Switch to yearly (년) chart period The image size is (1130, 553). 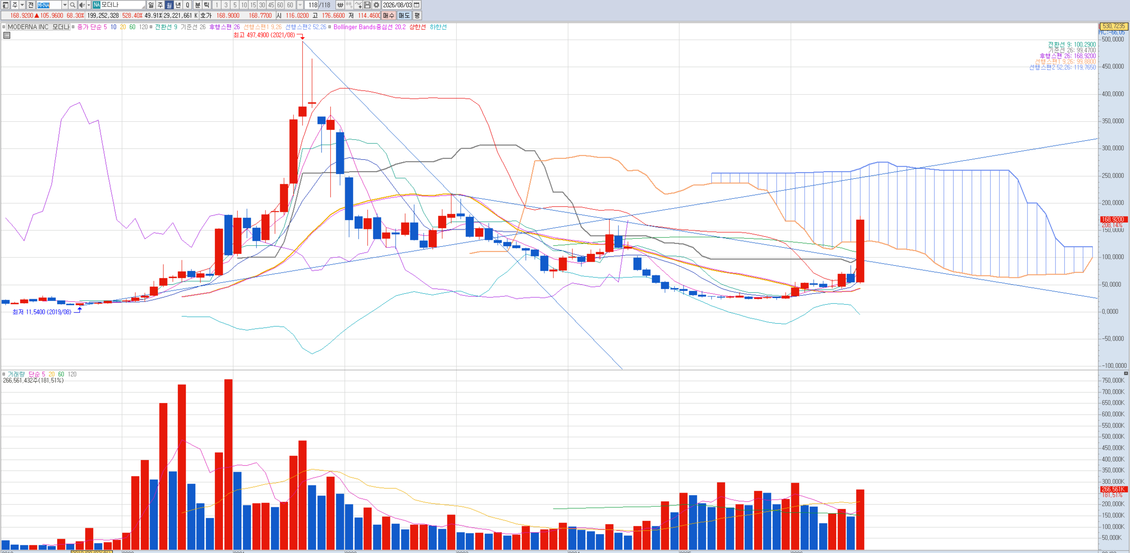pos(179,5)
